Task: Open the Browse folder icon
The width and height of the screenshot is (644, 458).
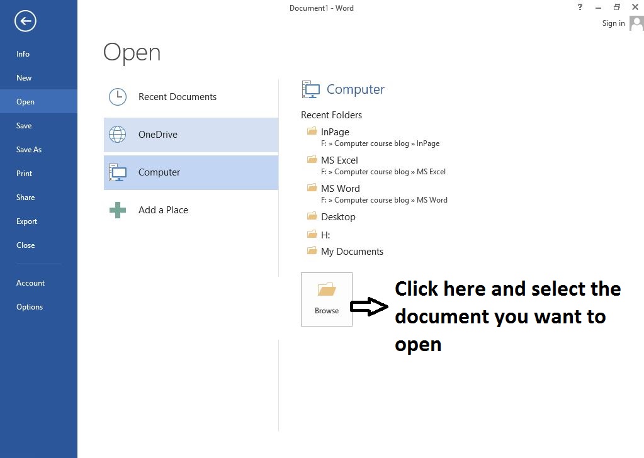Action: [x=326, y=291]
